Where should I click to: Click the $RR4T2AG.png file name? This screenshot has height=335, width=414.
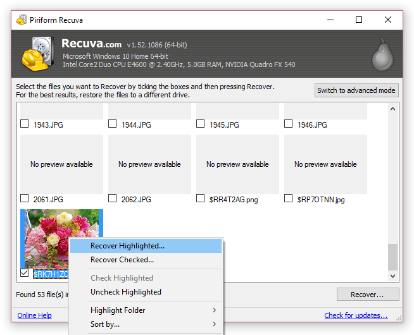coord(234,200)
